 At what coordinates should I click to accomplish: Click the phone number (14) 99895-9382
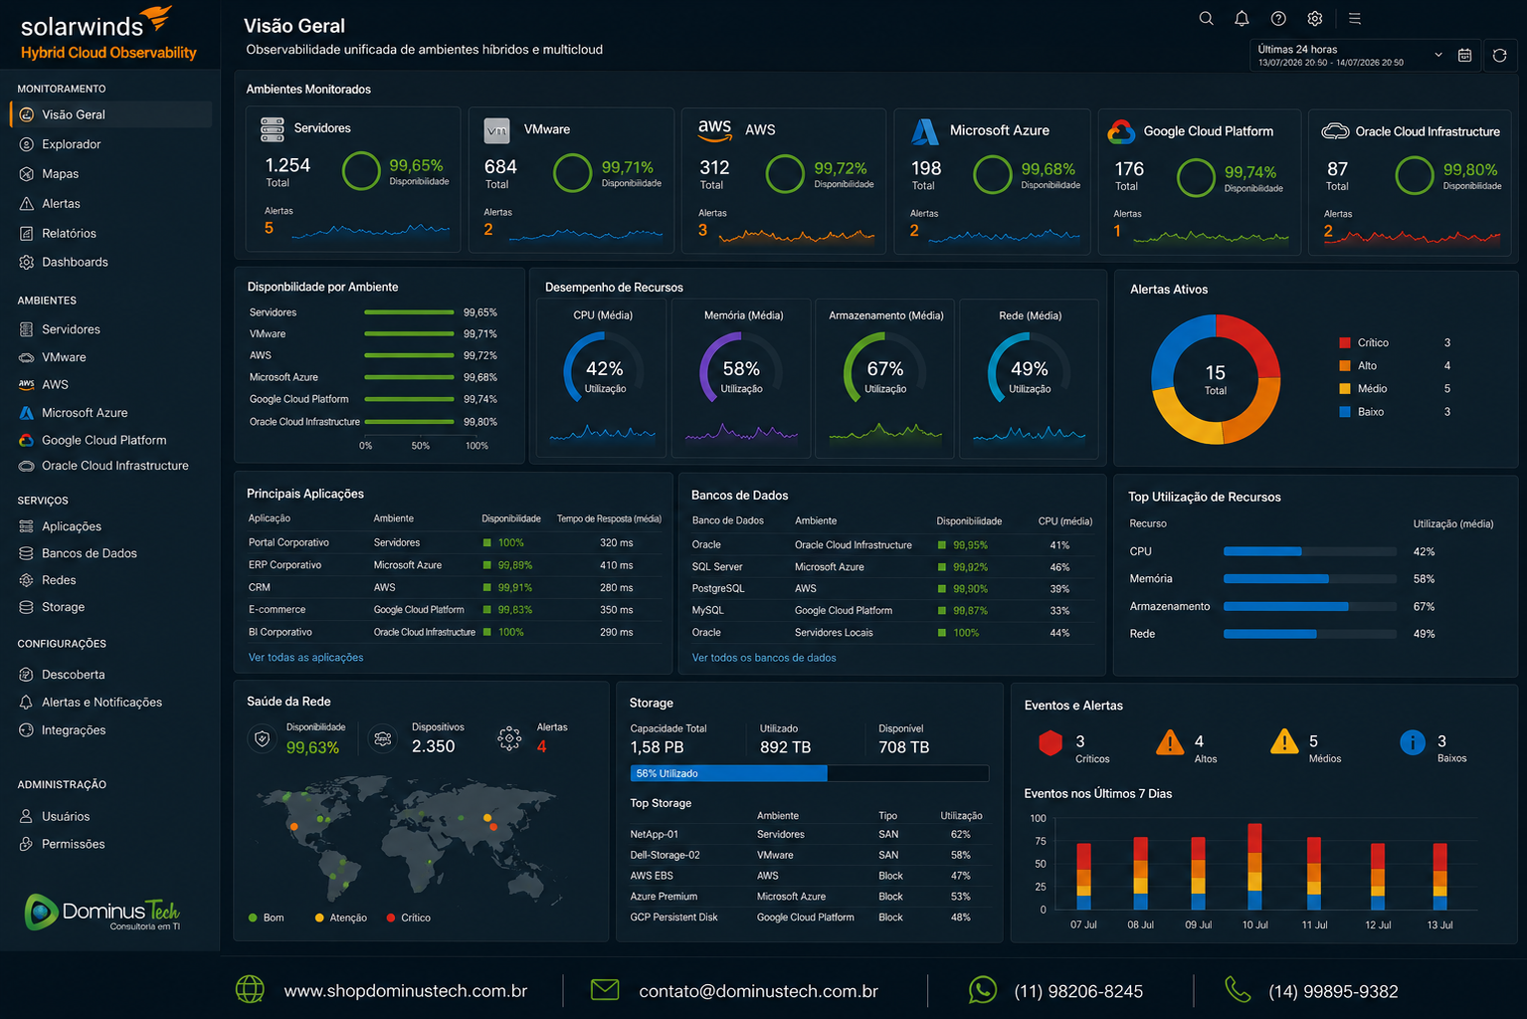coord(1333,991)
